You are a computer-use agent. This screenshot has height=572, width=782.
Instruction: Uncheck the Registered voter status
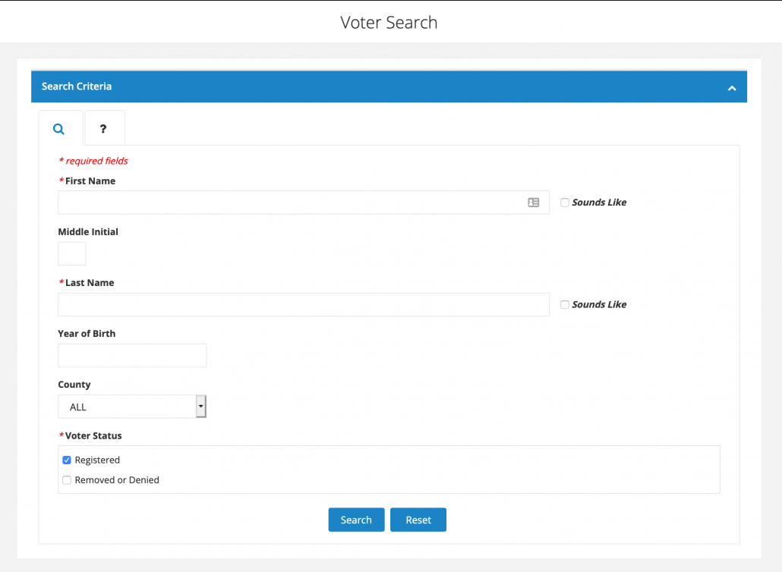tap(67, 460)
